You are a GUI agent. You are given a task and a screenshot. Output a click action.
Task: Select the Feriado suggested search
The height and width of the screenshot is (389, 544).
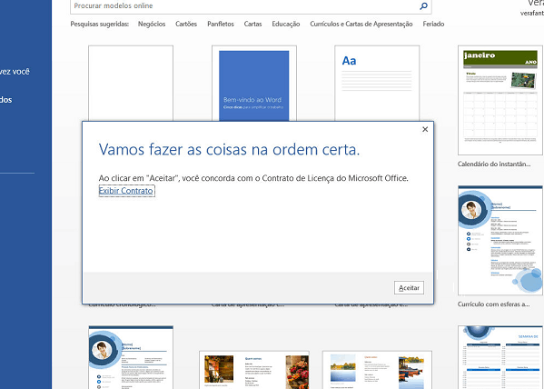pos(434,24)
